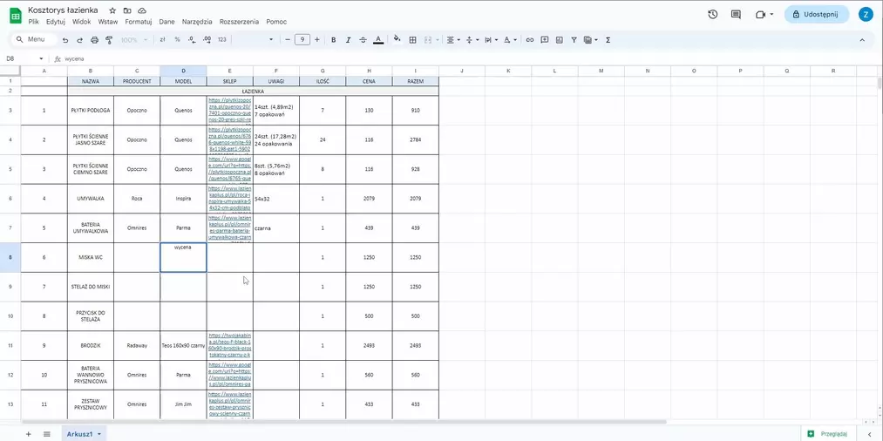Check cloud document status icon
Image resolution: width=883 pixels, height=441 pixels.
(x=142, y=10)
